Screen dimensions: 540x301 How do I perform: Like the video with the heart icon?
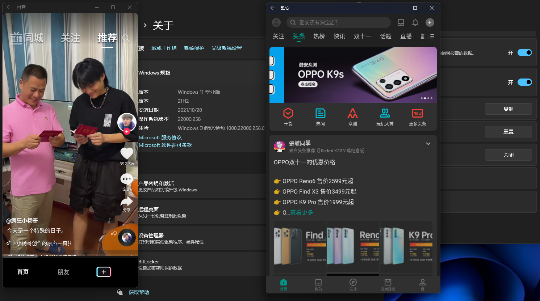click(x=127, y=153)
